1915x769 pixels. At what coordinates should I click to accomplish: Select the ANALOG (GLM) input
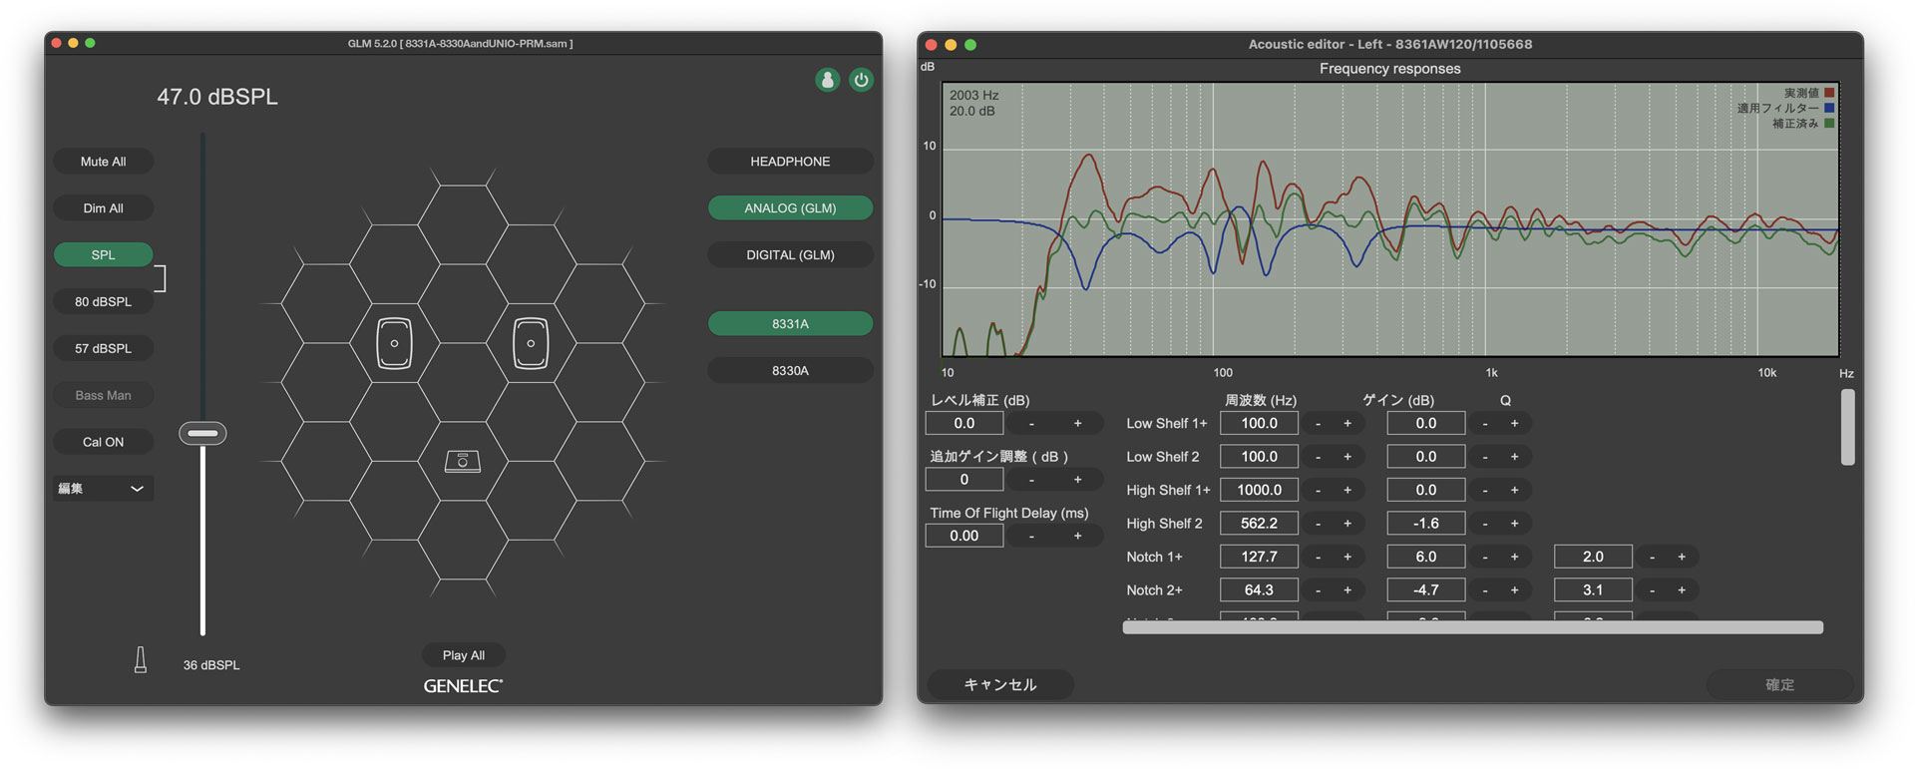(x=790, y=208)
